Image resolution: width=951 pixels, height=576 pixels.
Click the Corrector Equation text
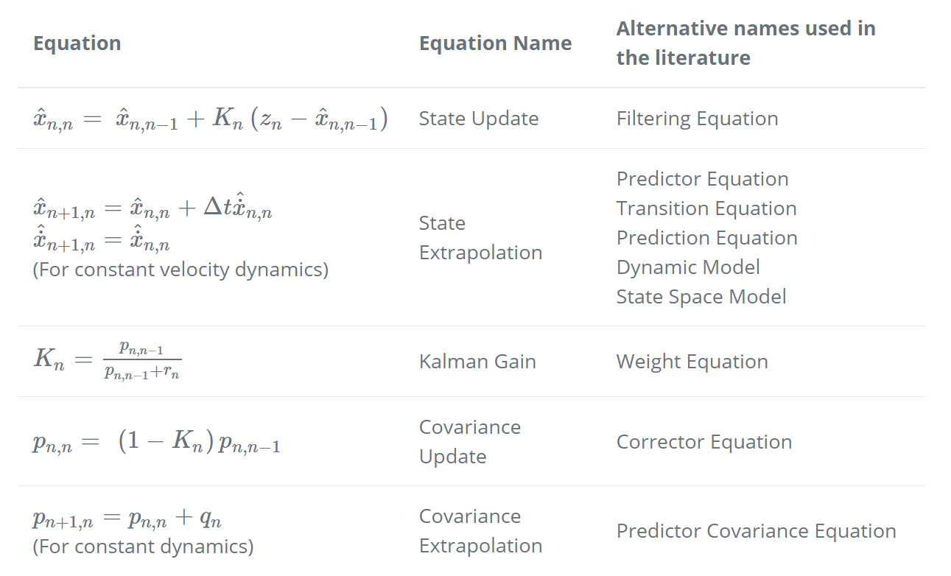[704, 442]
